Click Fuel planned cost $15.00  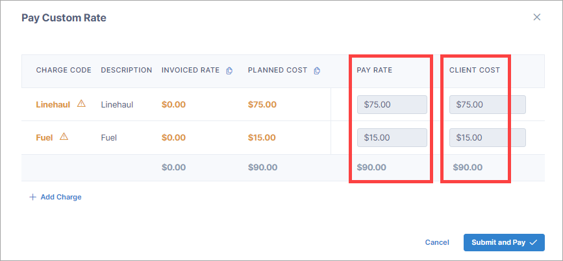tap(262, 137)
